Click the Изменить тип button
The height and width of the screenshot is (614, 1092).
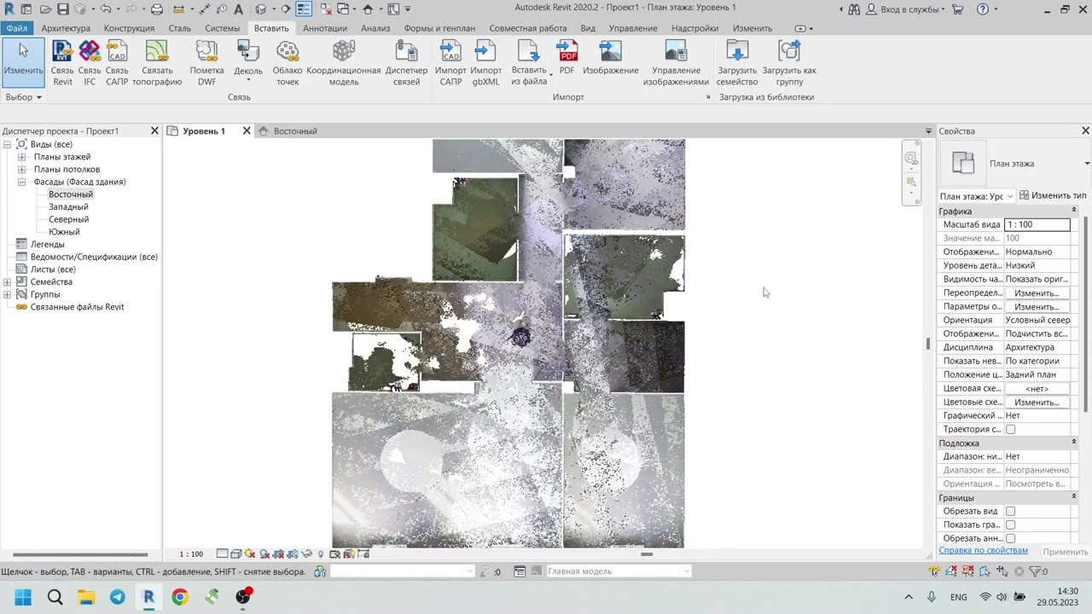(x=1053, y=196)
